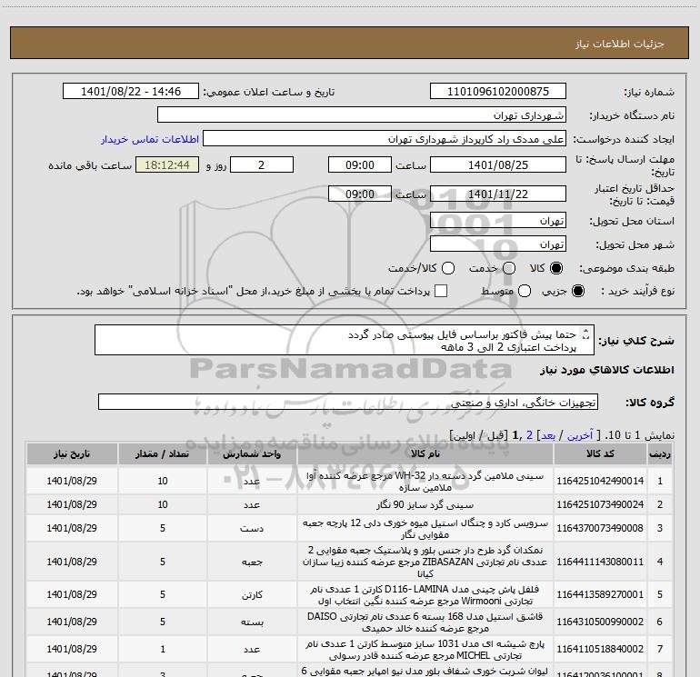Click item code 1164251073490024
Image resolution: width=700 pixels, height=677 pixels.
pos(600,504)
